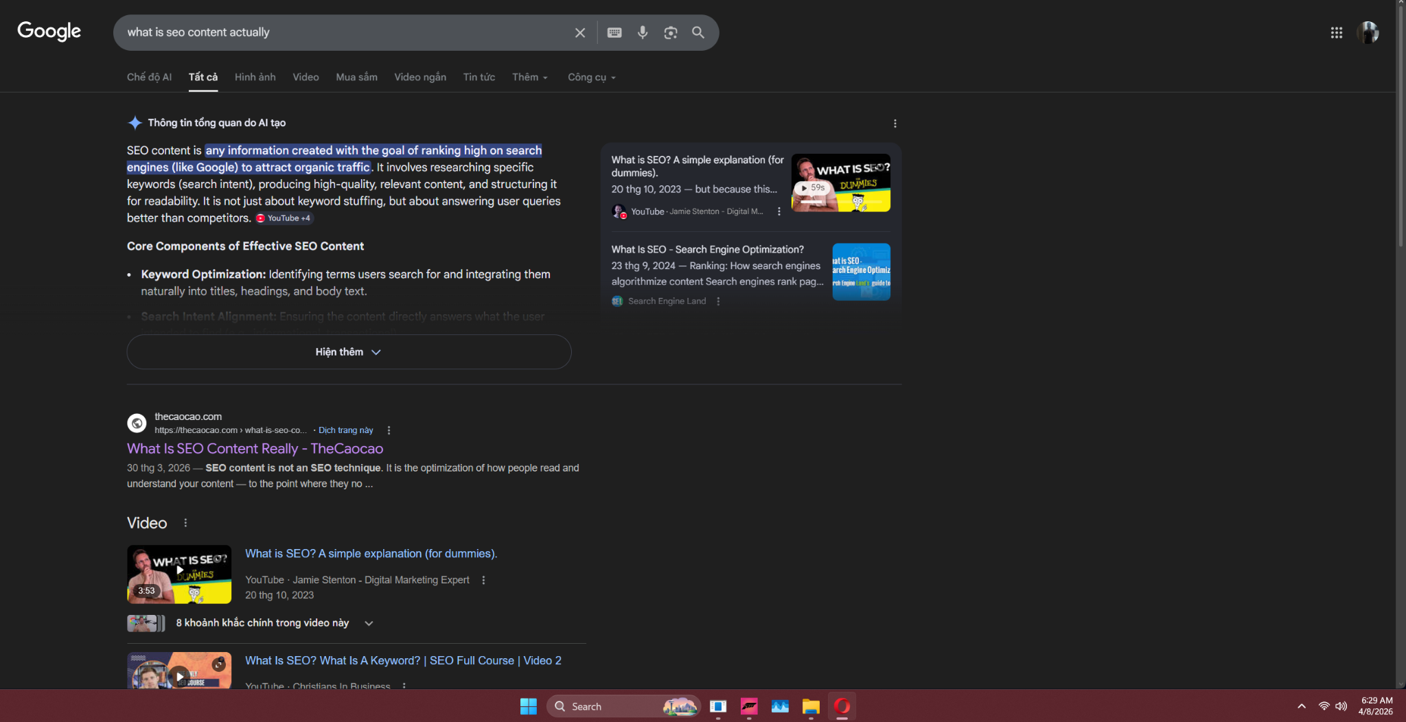Open the Công cụ tools dropdown
The width and height of the screenshot is (1406, 722).
click(x=591, y=78)
